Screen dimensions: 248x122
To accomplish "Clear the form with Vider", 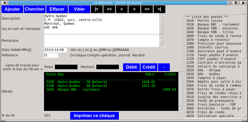I will (x=79, y=9).
